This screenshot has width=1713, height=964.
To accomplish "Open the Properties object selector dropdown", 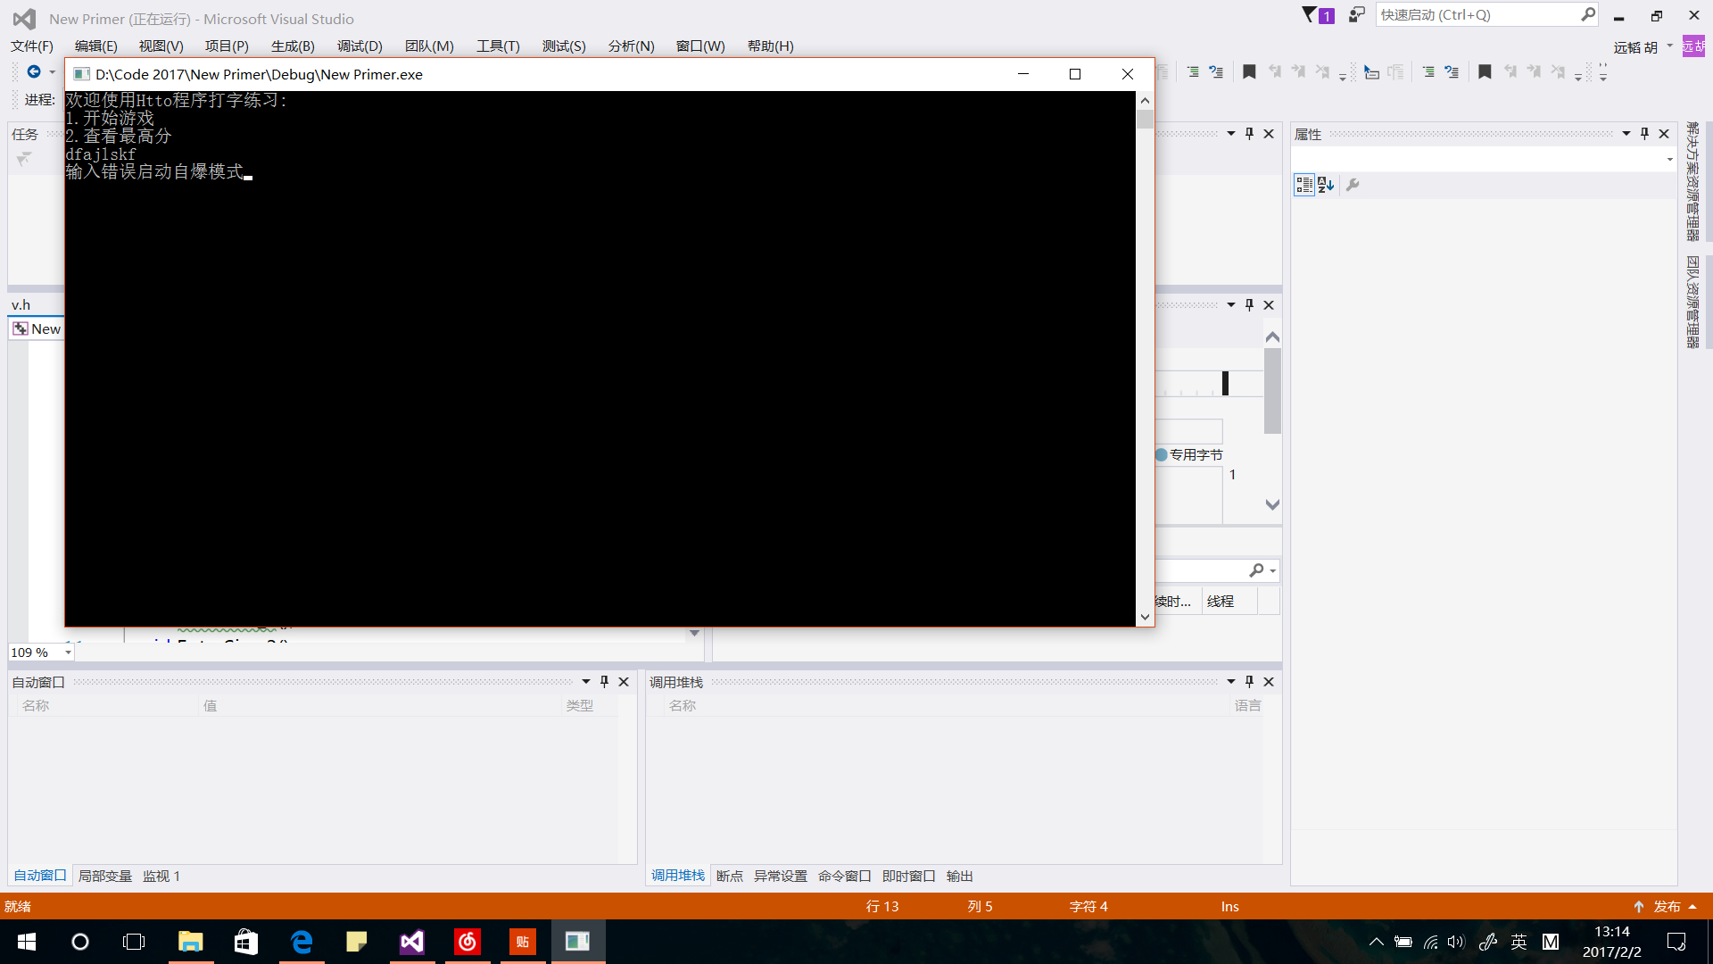I will (1670, 160).
